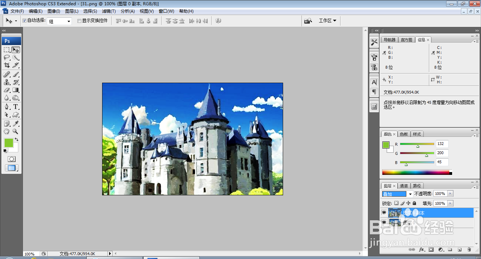Select the Hand tool
The image size is (481, 259).
tap(7, 131)
